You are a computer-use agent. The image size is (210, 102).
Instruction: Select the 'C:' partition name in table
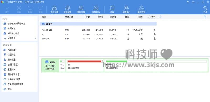tap(43, 34)
